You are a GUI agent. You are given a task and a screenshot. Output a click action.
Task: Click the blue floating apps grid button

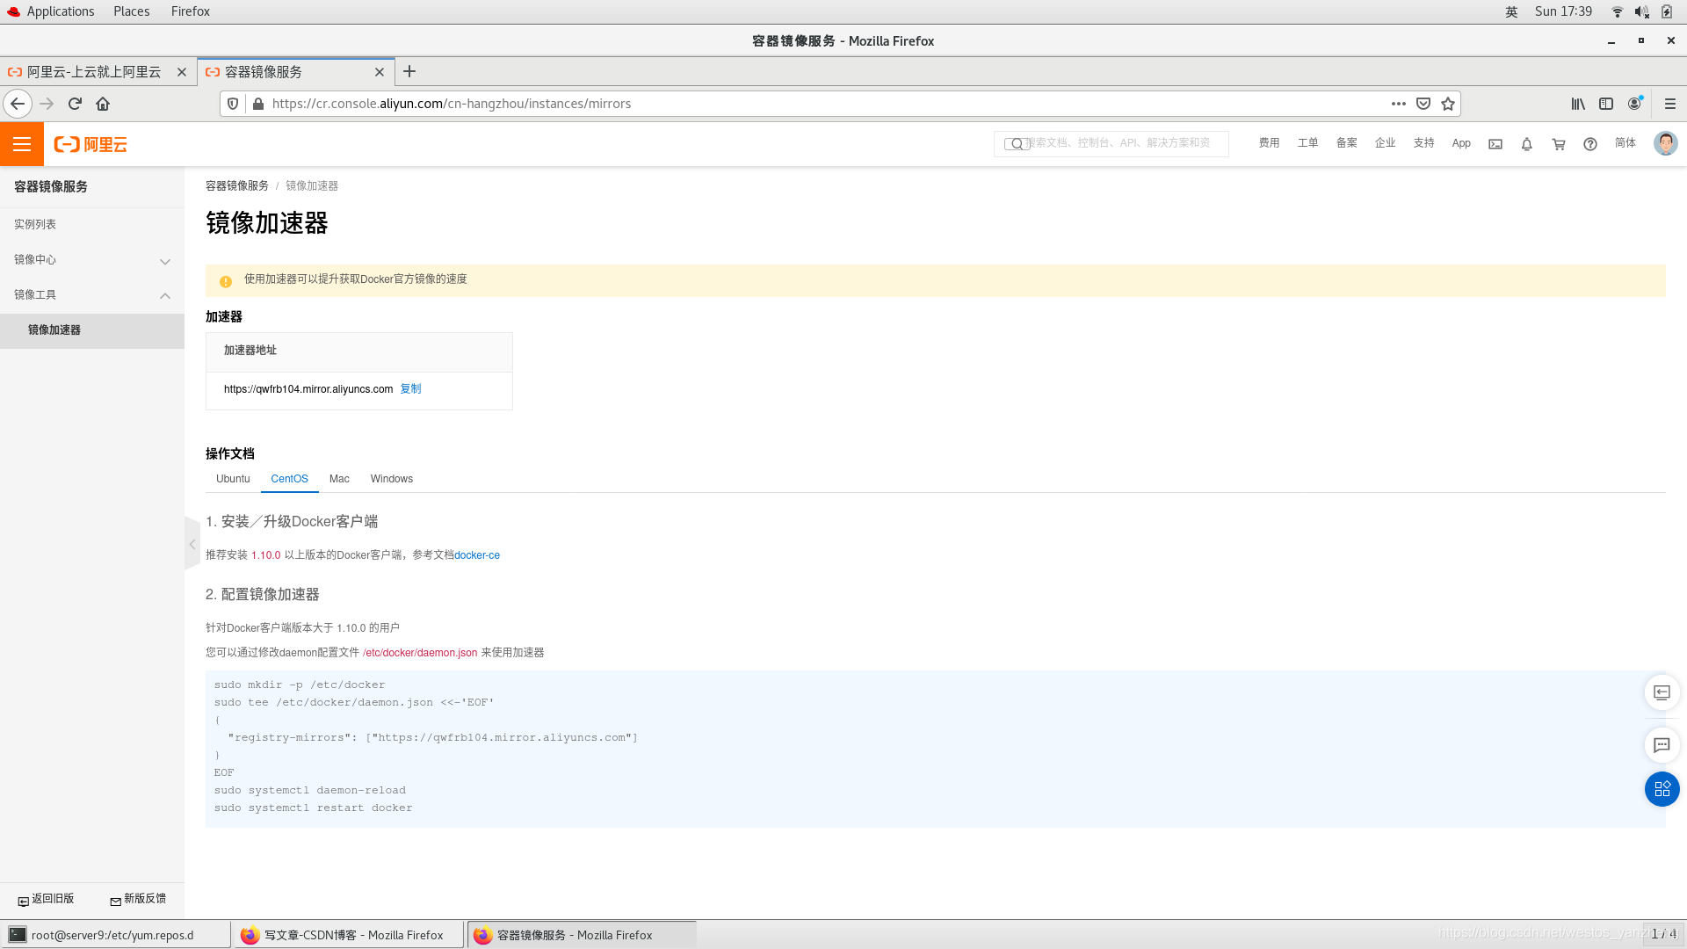point(1662,789)
